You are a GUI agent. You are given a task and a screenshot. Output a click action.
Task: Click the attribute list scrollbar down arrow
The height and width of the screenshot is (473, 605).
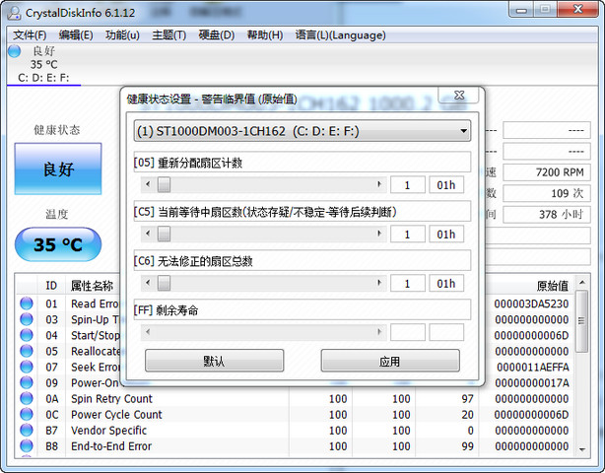(x=582, y=449)
